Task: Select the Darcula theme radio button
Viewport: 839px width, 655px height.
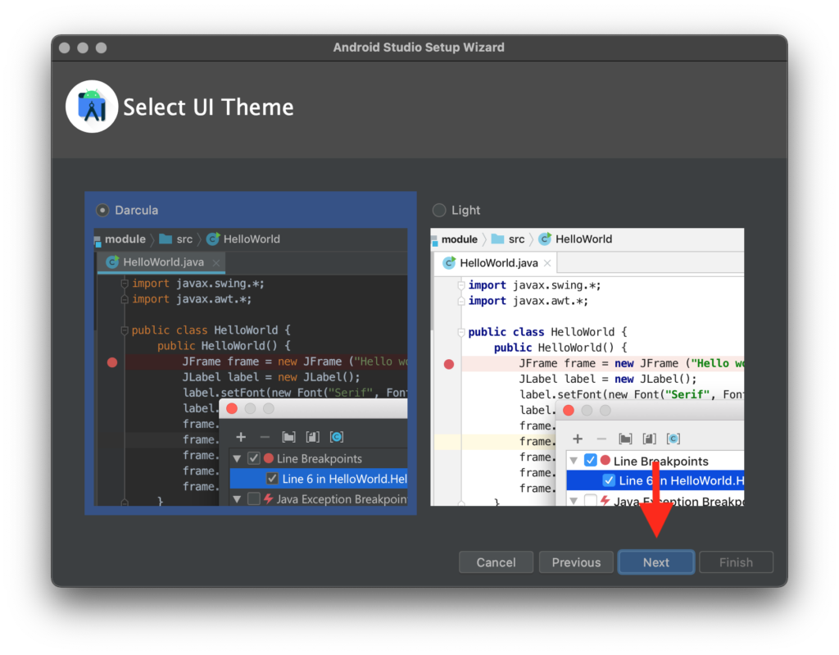Action: pyautogui.click(x=102, y=210)
